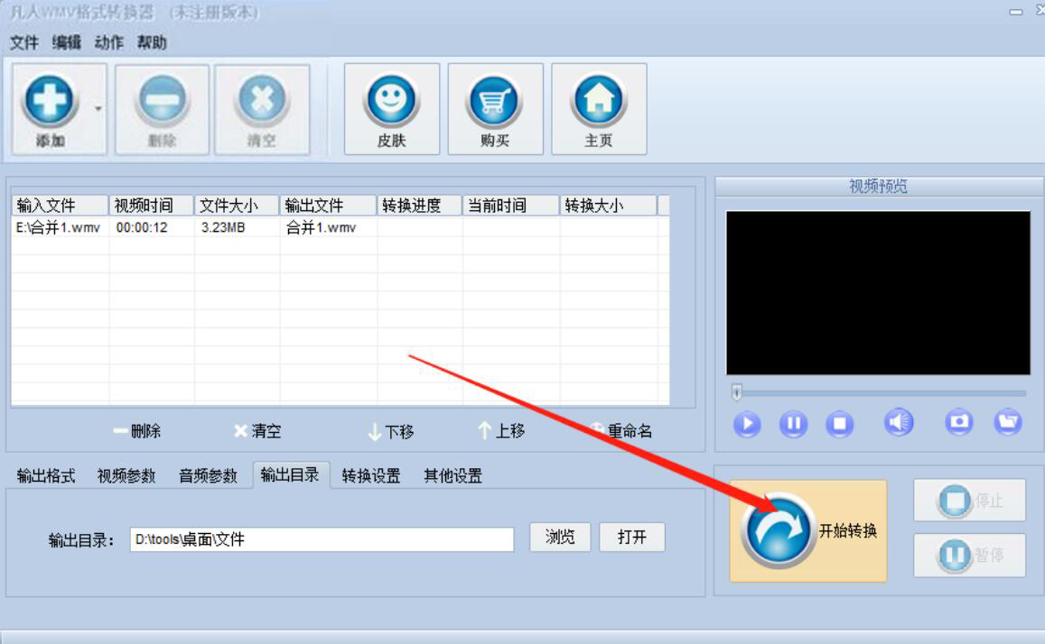Click 删除 below the file list
Viewport: 1045px width, 644px height.
coord(137,431)
